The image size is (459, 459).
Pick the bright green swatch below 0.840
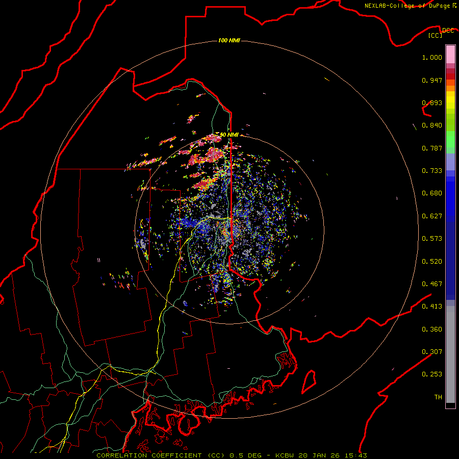(450, 139)
